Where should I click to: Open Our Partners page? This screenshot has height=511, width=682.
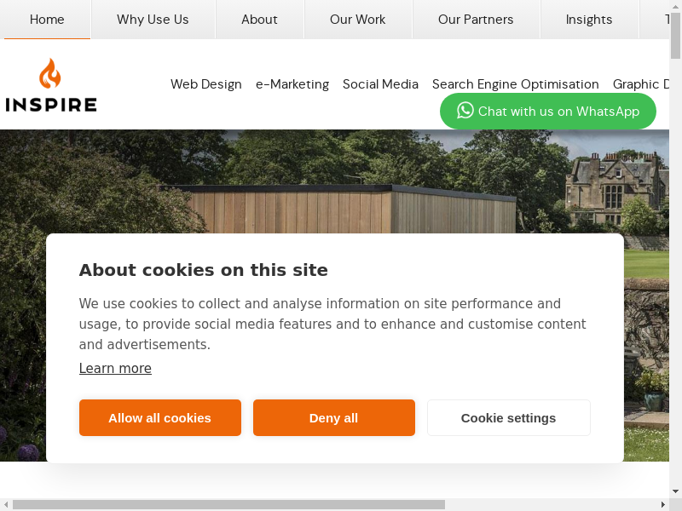(476, 20)
